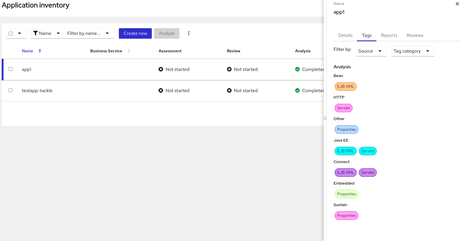Click the orange EJB XML tag
Screen dimensions: 460x241
tap(346, 86)
